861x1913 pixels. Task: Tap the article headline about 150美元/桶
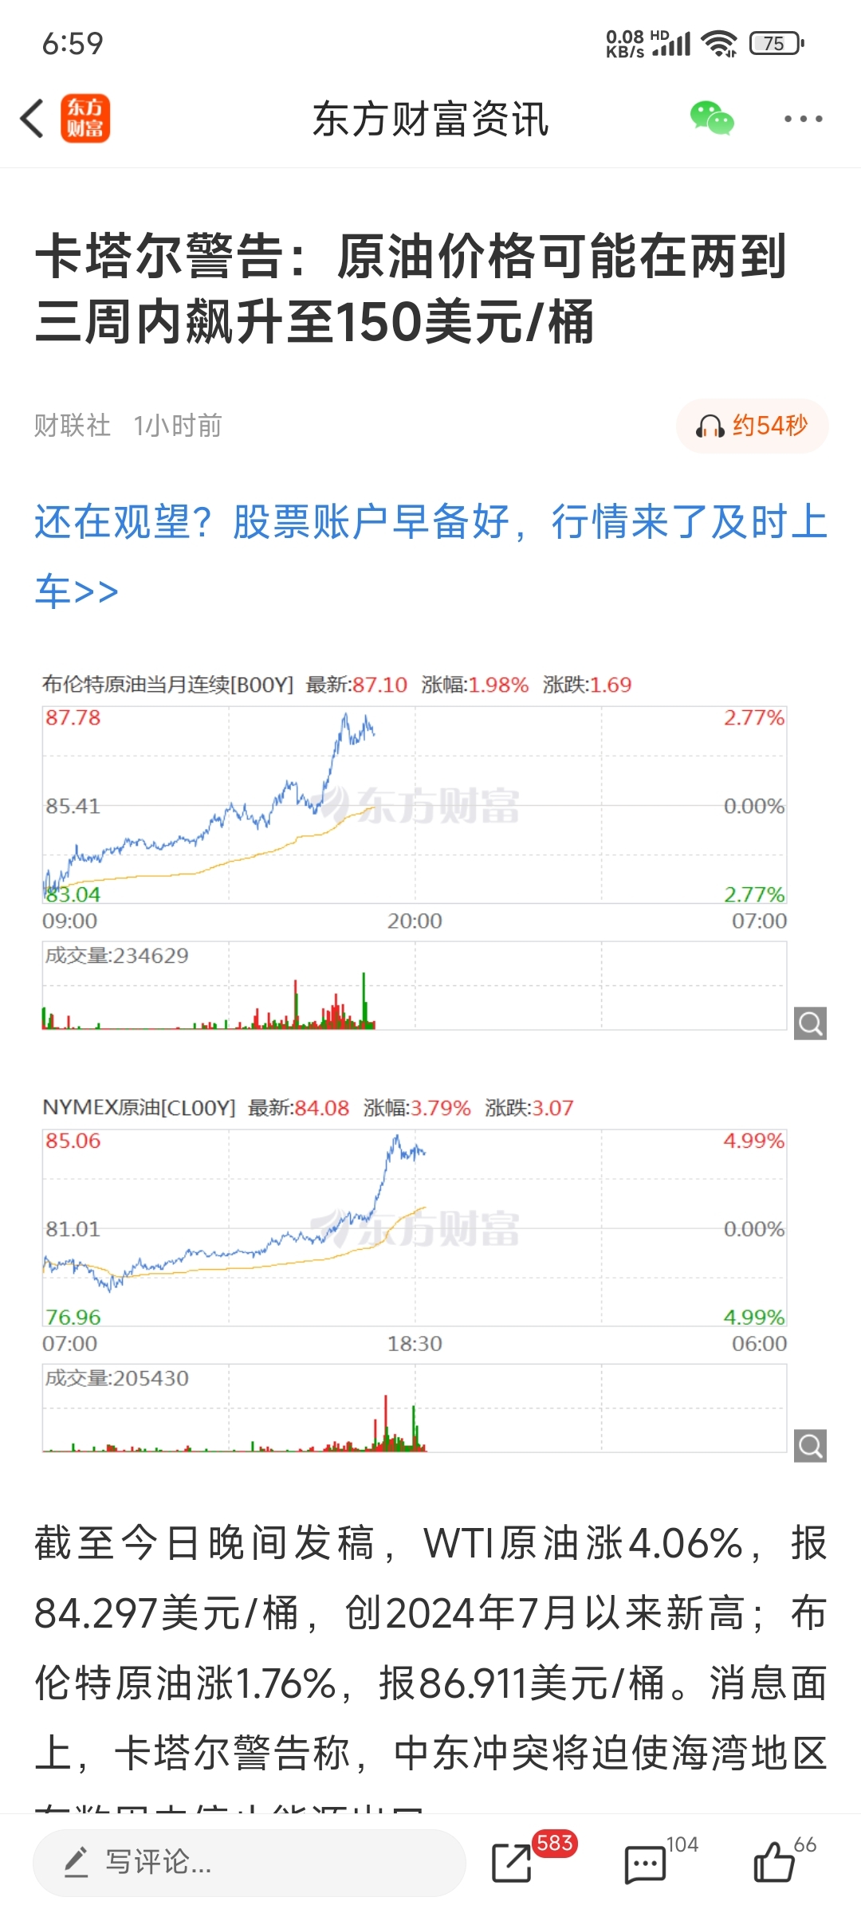tap(411, 289)
